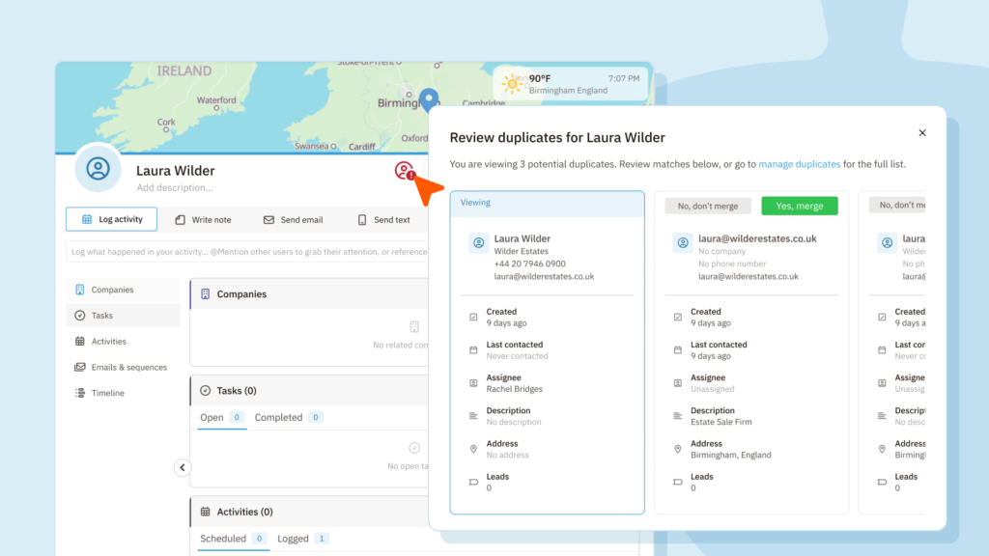Click Description icon beside Estate Sale Firm
Viewport: 989px width, 556px height.
pos(677,416)
